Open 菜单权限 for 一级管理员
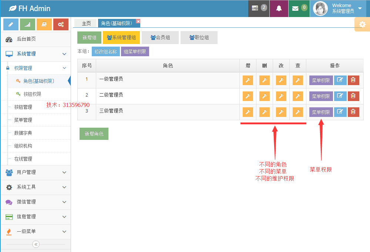The height and width of the screenshot is (252, 370). (321, 80)
